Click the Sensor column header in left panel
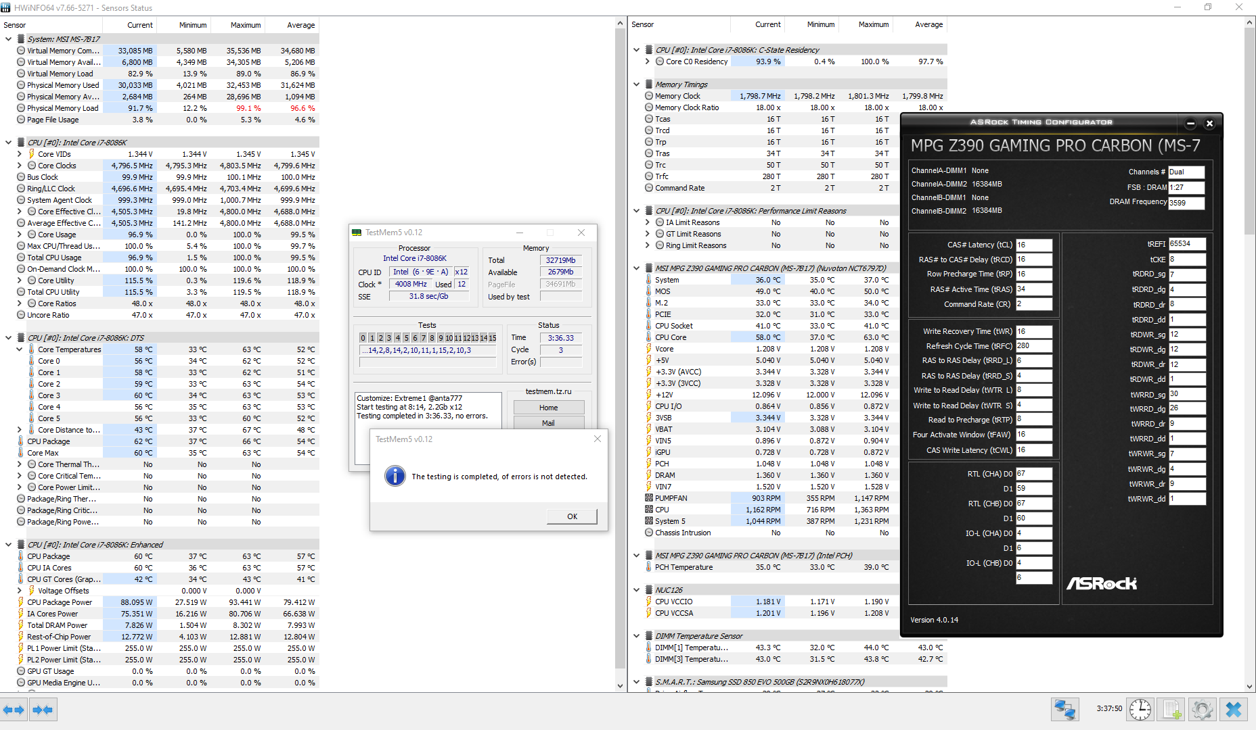1256x730 pixels. click(52, 25)
